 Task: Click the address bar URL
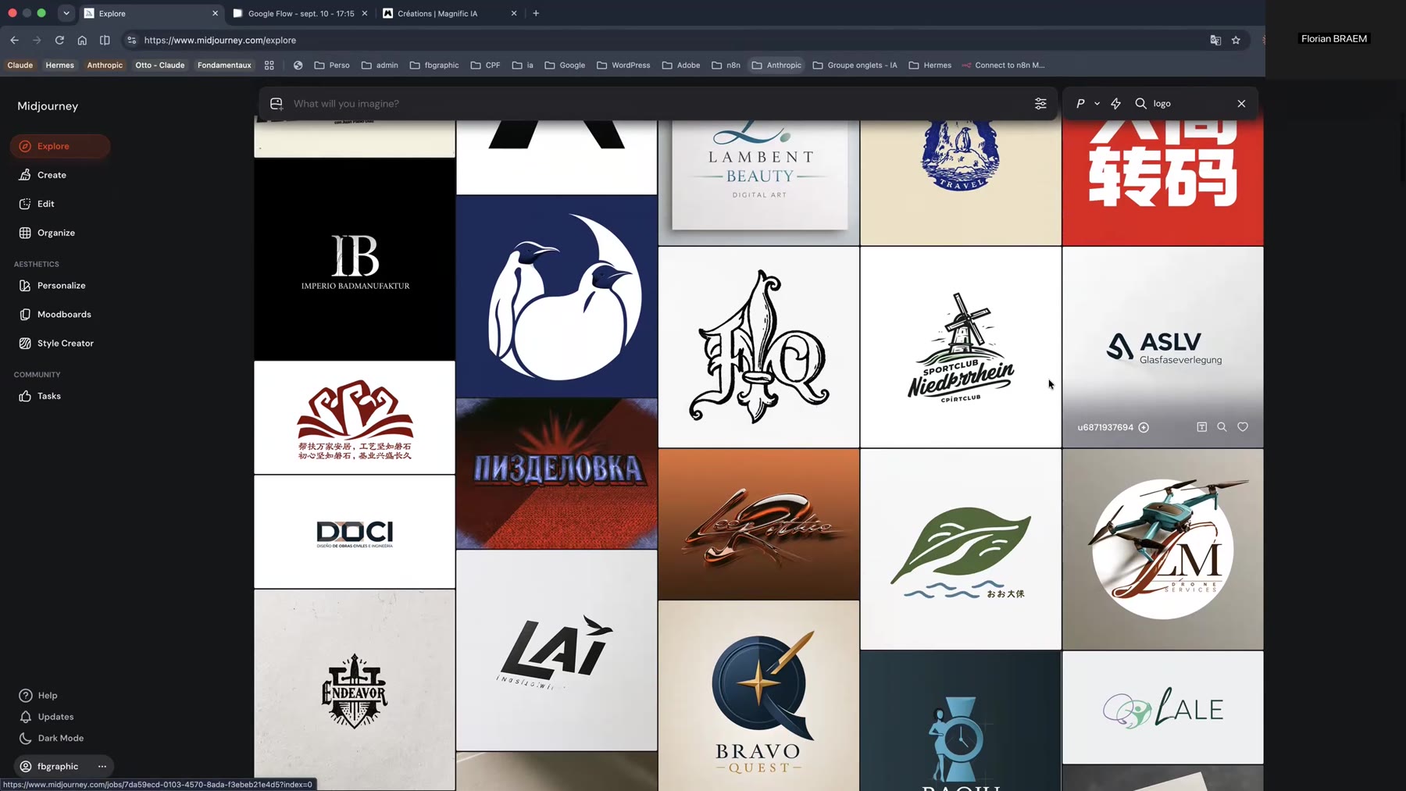[220, 41]
